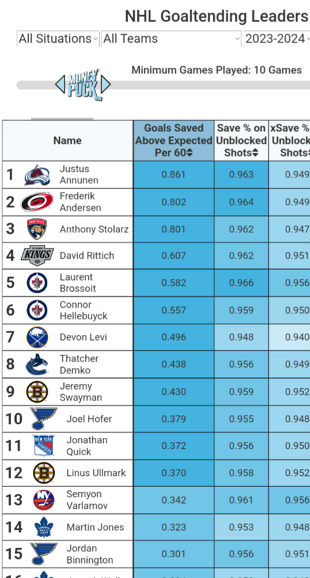Image resolution: width=310 pixels, height=578 pixels.
Task: Click the New York Rangers logo beside Jonathan Quick
Action: click(44, 446)
